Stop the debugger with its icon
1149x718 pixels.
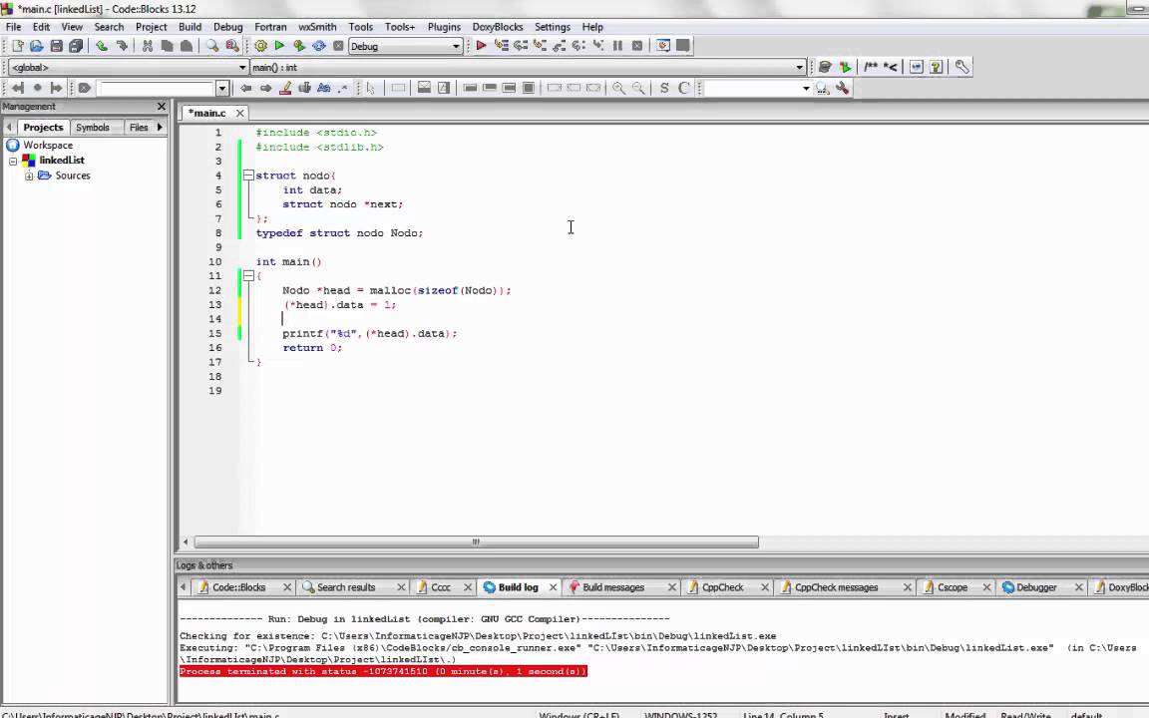tap(637, 46)
